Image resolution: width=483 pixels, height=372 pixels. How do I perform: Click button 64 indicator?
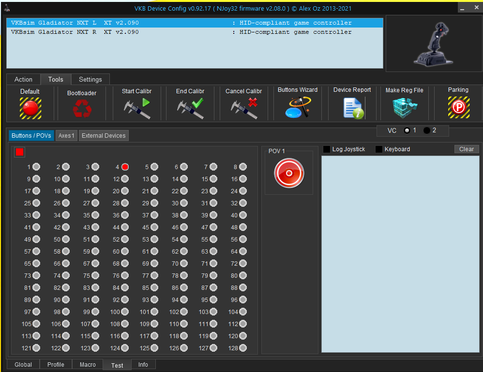tap(243, 251)
